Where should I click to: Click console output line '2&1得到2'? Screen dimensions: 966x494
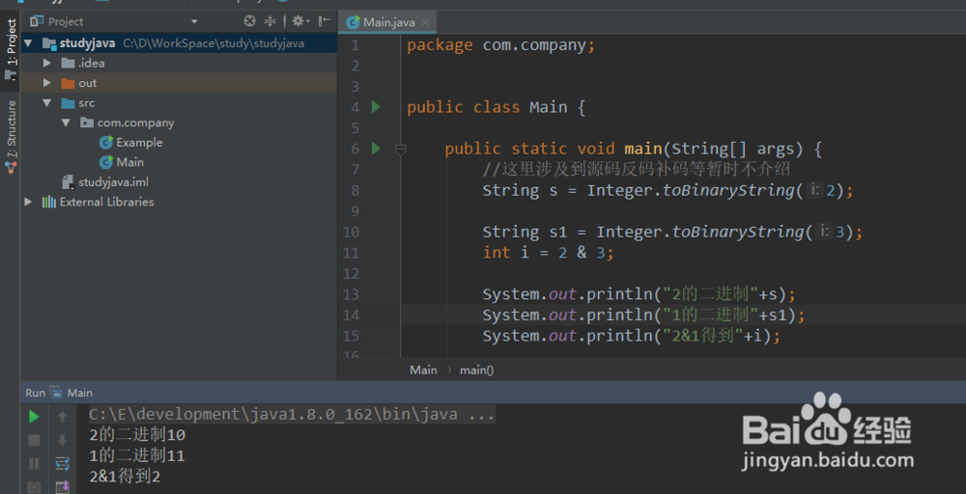tap(125, 477)
